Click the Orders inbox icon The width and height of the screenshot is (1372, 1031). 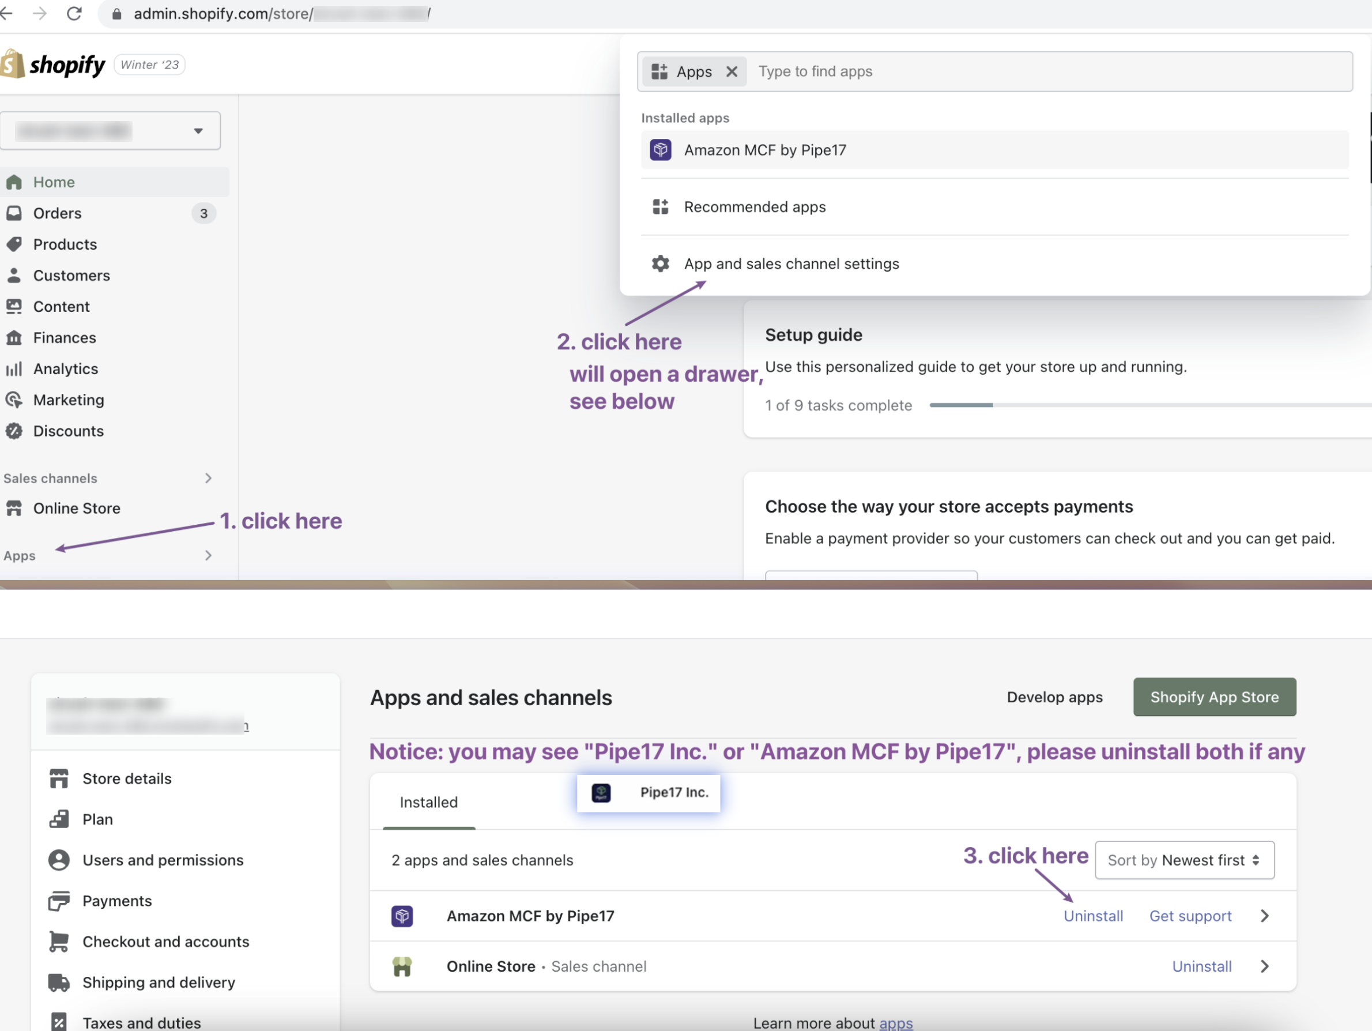coord(14,213)
